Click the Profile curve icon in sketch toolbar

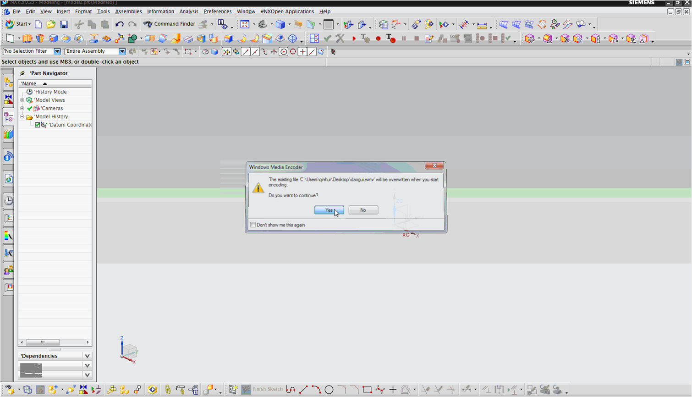[291, 390]
